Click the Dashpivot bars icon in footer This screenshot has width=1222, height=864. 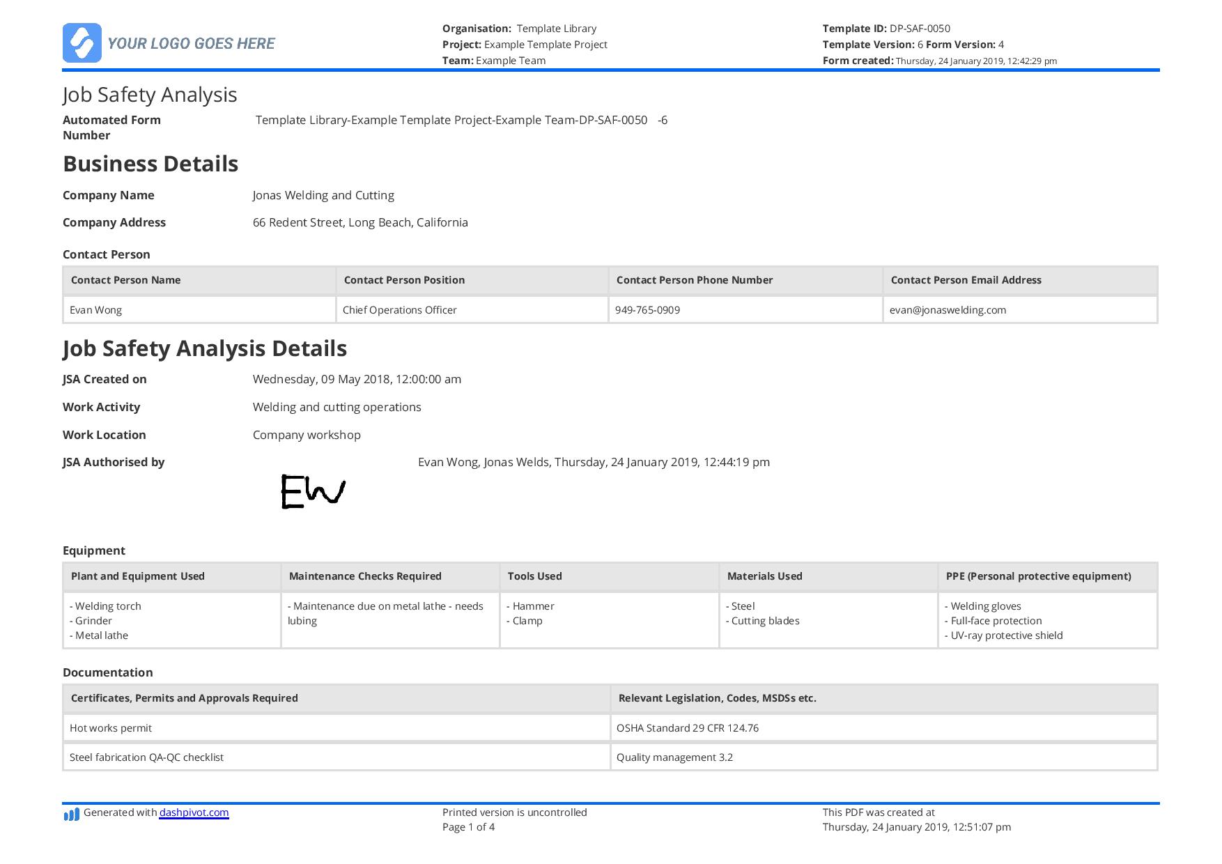point(71,814)
